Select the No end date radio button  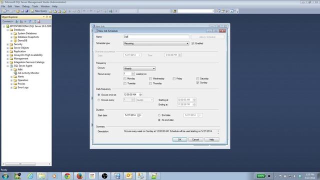click(x=159, y=120)
